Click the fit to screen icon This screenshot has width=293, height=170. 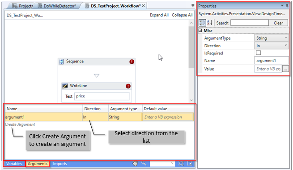point(181,163)
